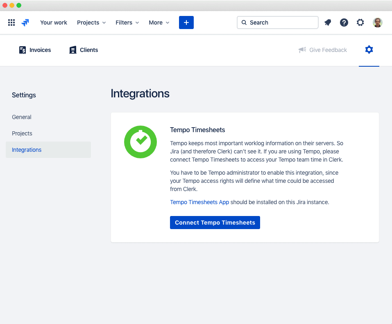
Task: Open the notifications flag icon
Action: pos(327,22)
